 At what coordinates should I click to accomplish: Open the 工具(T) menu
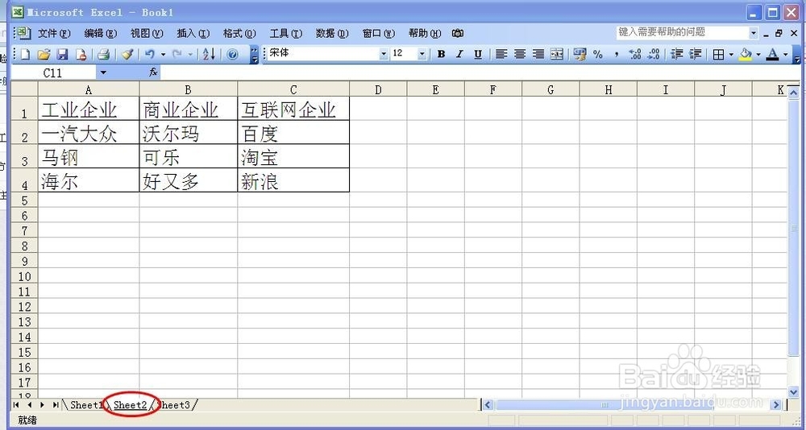(x=286, y=33)
